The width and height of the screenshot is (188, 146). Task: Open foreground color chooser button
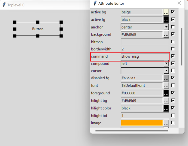166,93
